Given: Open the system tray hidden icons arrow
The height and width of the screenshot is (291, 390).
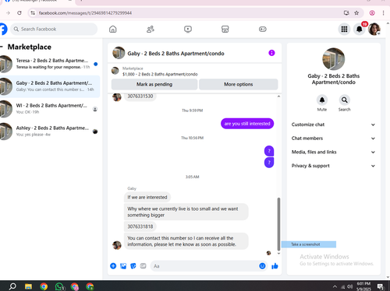Looking at the screenshot, I should (x=335, y=286).
